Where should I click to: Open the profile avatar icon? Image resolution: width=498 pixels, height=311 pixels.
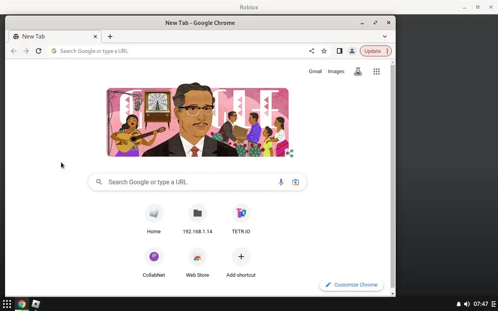352,51
